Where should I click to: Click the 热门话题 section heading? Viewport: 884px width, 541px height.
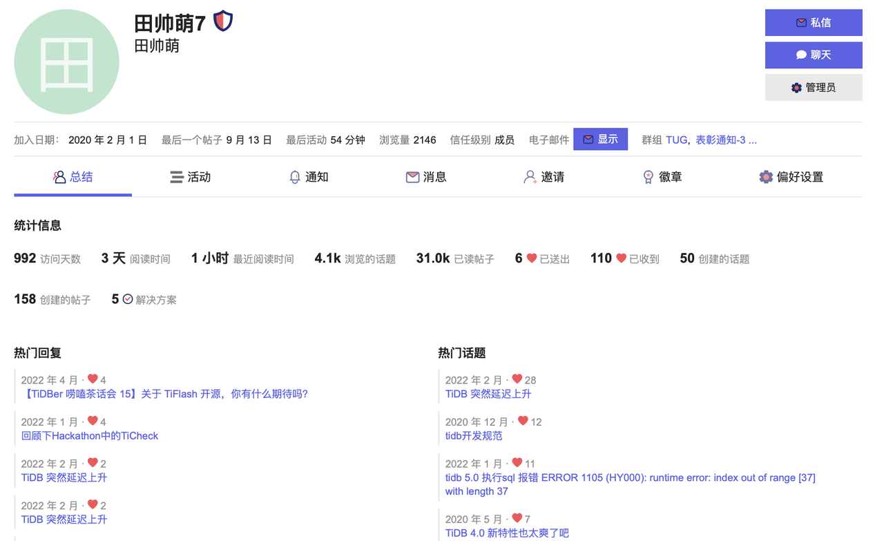click(x=462, y=353)
